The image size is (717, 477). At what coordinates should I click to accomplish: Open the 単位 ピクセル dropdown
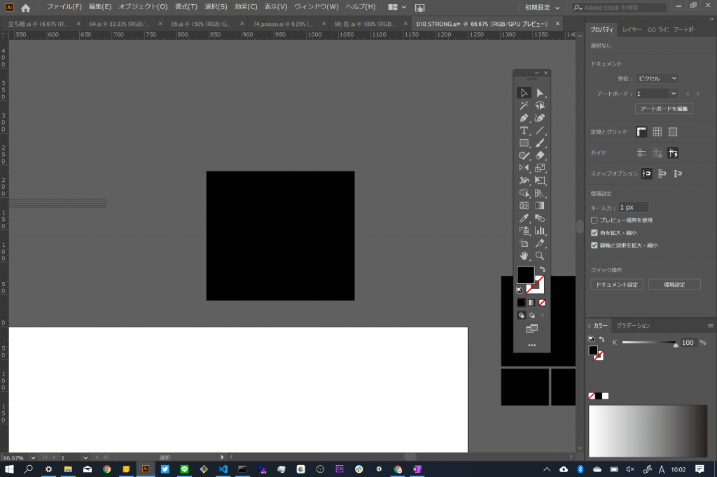point(657,78)
